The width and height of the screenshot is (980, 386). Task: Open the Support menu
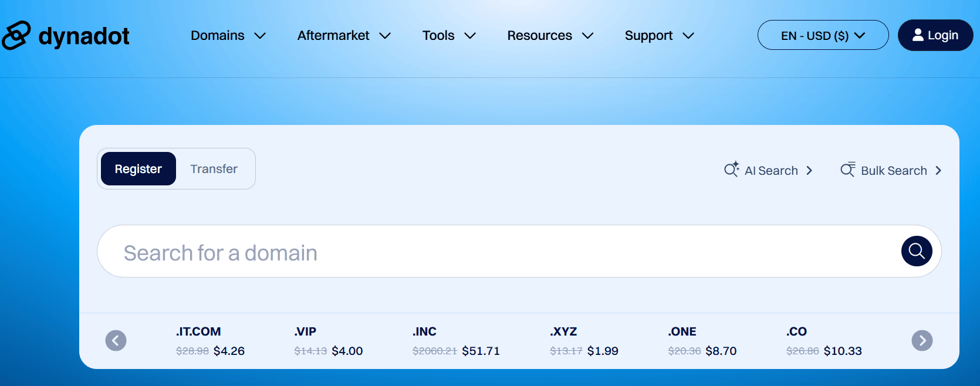point(660,36)
